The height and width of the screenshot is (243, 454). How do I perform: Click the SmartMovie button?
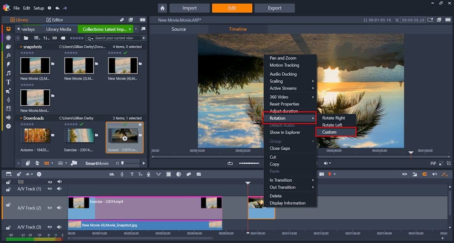pos(97,164)
